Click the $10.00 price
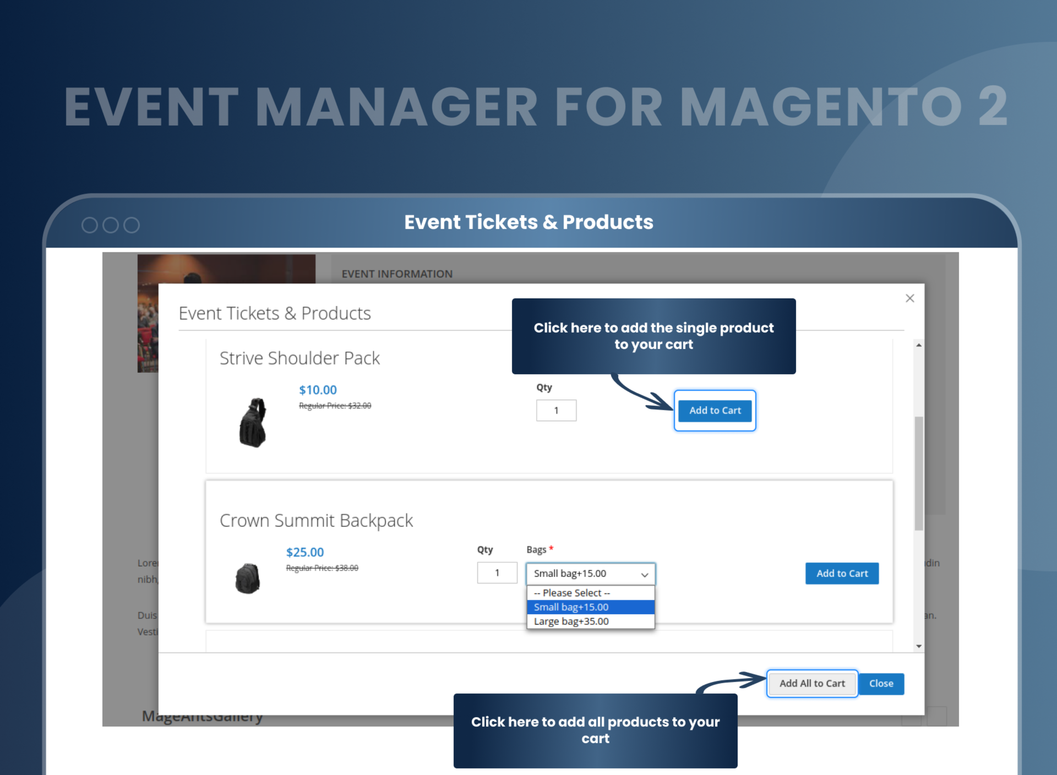Image resolution: width=1057 pixels, height=775 pixels. [318, 390]
